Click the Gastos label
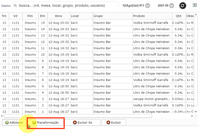The image size is (200, 135). (6, 5)
